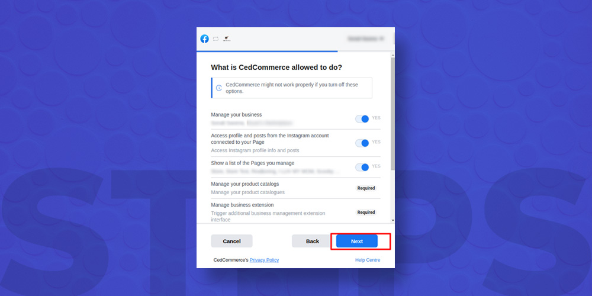This screenshot has width=592, height=296.
Task: Click the permissions list scrollbar thumb
Action: click(392, 113)
